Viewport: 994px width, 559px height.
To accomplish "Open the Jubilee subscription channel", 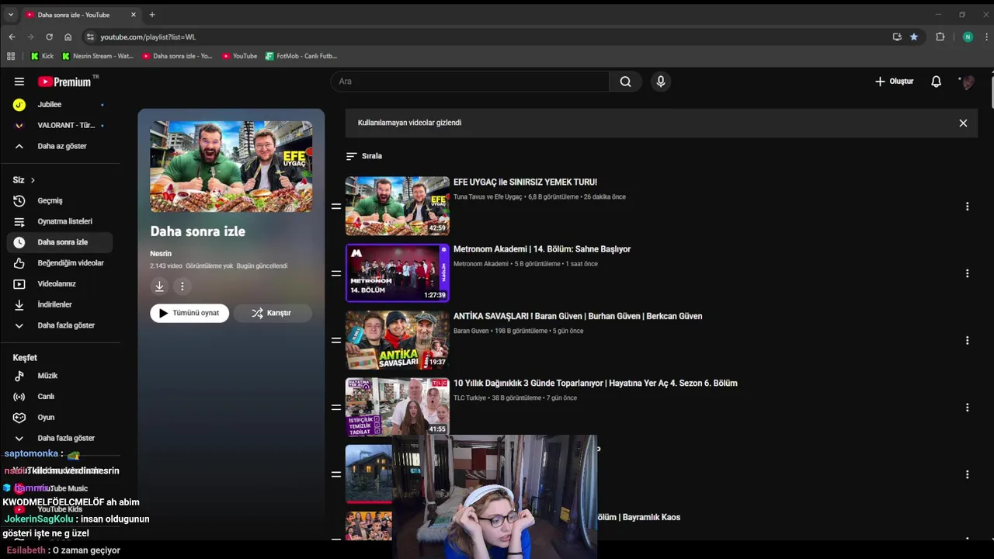I will pos(59,104).
